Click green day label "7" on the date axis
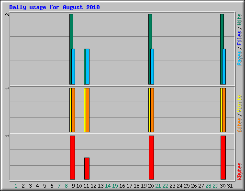This screenshot has width=245, height=191. pyautogui.click(x=59, y=186)
